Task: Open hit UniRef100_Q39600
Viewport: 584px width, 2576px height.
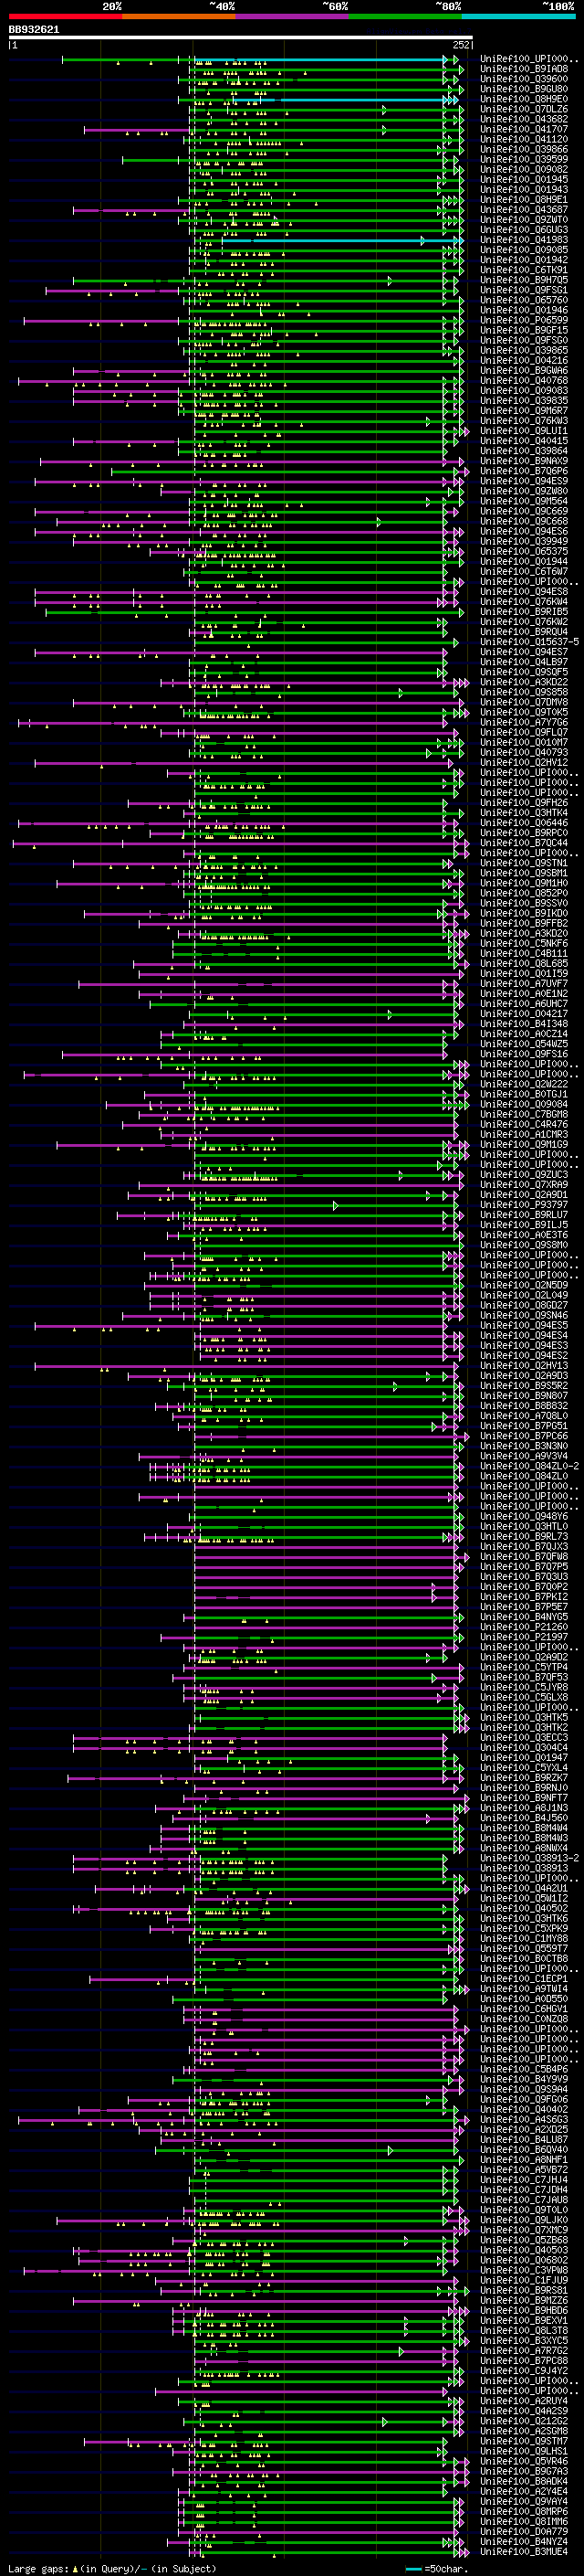Action: tap(524, 79)
